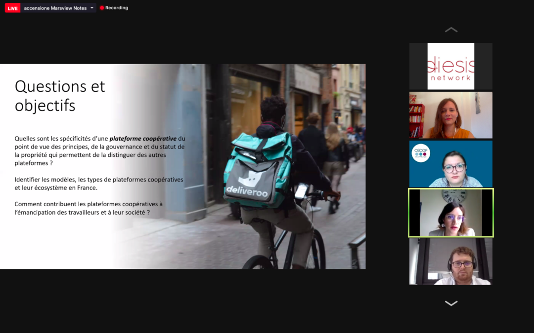Show previous participants with the up chevron
The image size is (534, 333).
click(x=451, y=30)
